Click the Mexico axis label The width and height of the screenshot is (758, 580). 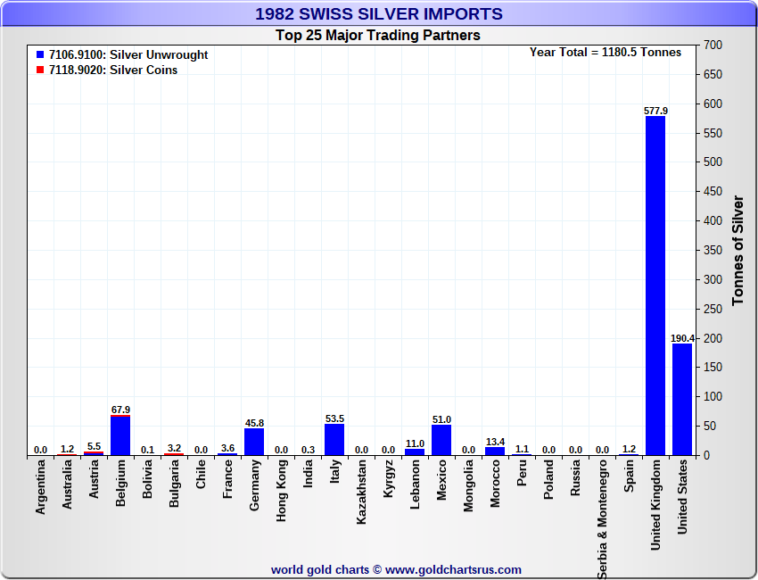(441, 480)
